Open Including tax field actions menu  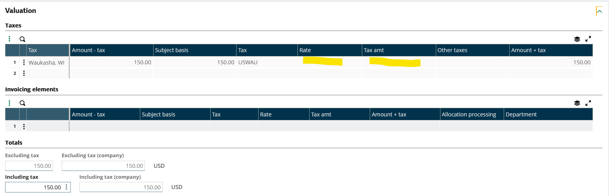(66, 187)
